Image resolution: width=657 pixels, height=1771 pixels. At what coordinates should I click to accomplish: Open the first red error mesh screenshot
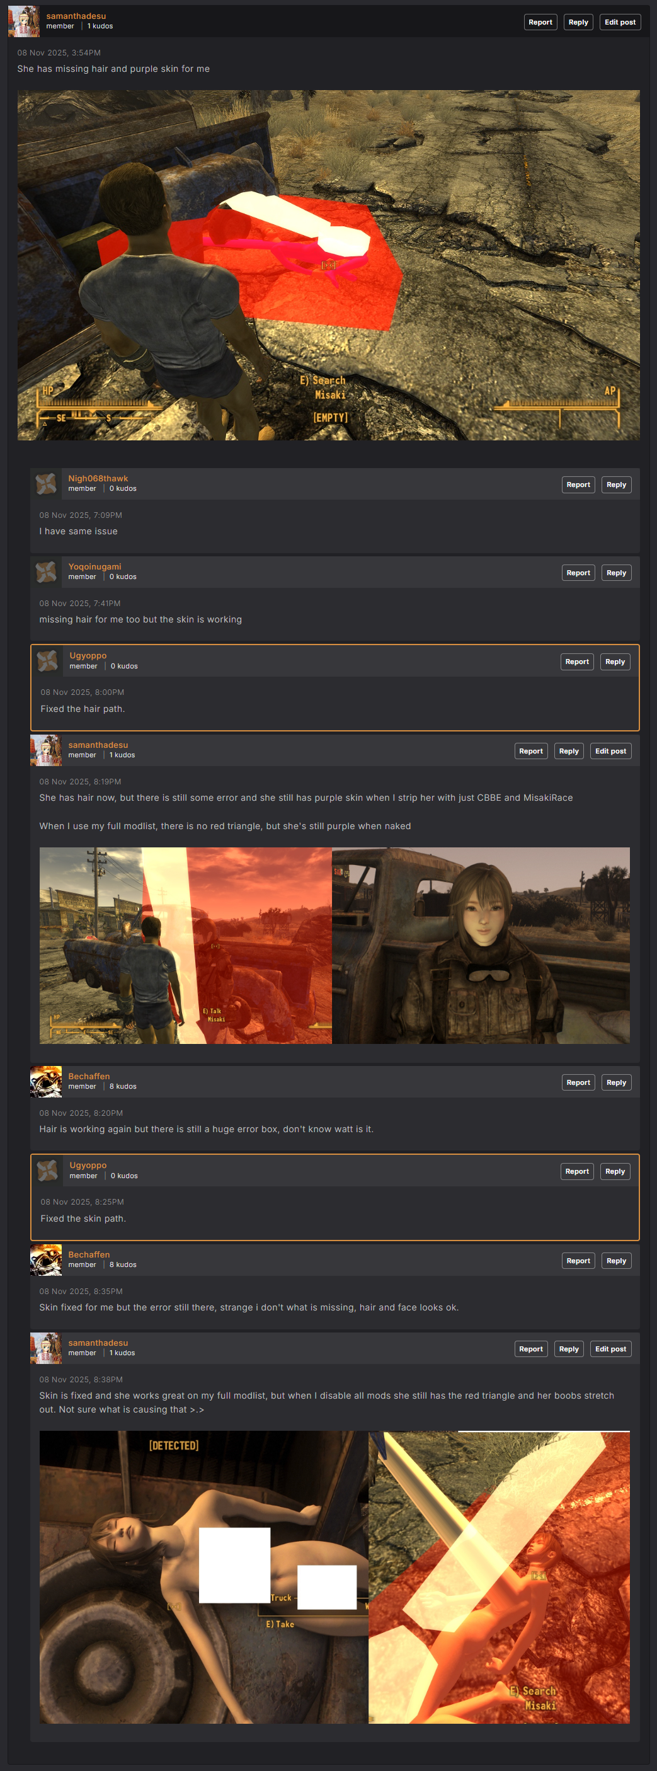tap(329, 265)
